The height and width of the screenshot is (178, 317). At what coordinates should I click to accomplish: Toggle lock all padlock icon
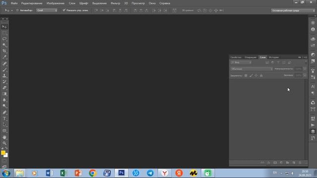point(261,76)
